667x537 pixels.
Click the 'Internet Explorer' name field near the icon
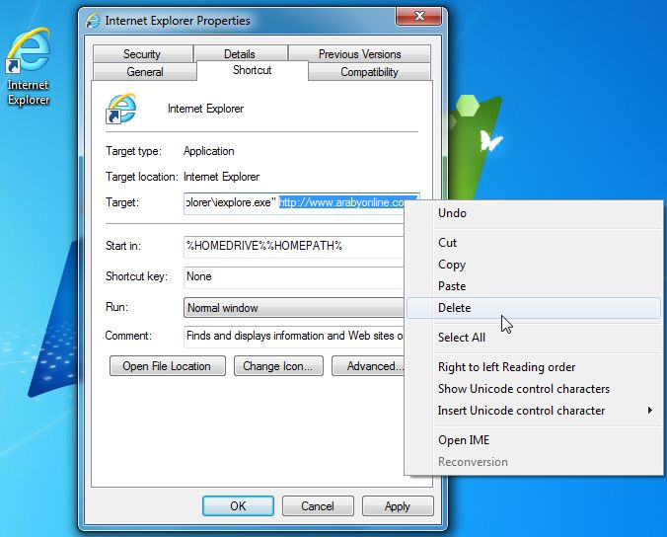206,109
